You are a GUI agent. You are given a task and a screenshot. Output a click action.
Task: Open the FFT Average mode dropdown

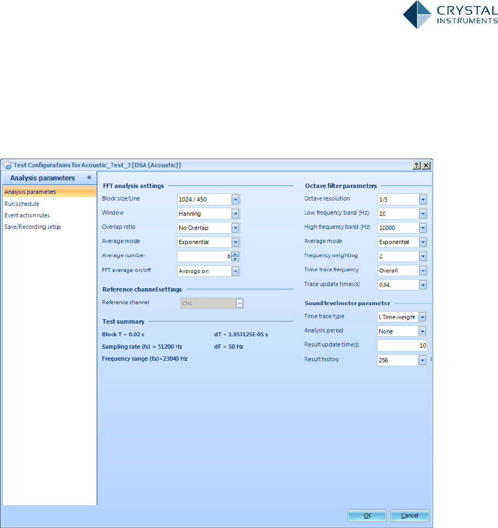pyautogui.click(x=235, y=242)
